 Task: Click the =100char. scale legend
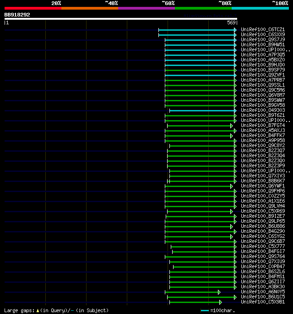[x=218, y=310]
